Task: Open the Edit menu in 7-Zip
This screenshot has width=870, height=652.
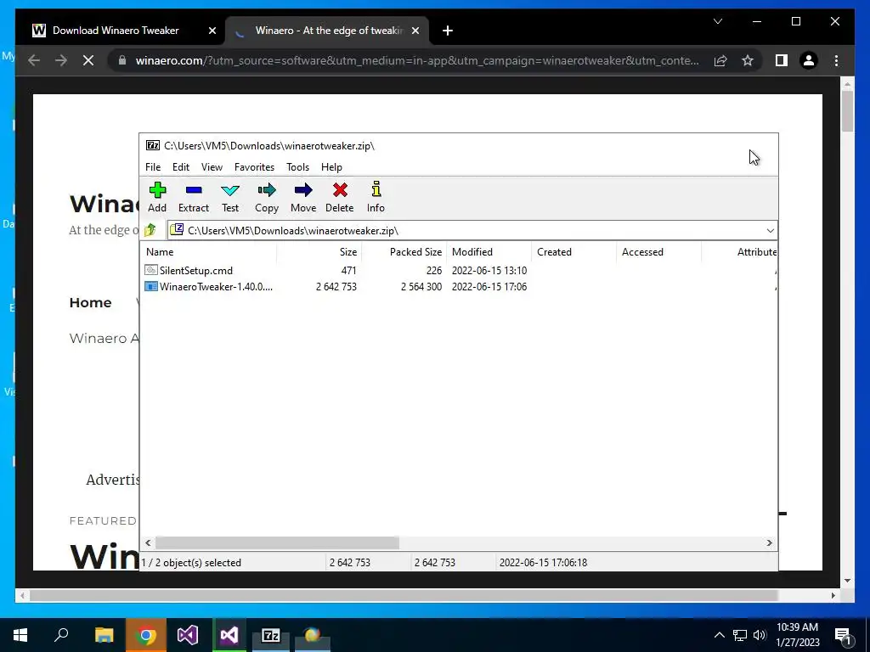Action: point(181,167)
